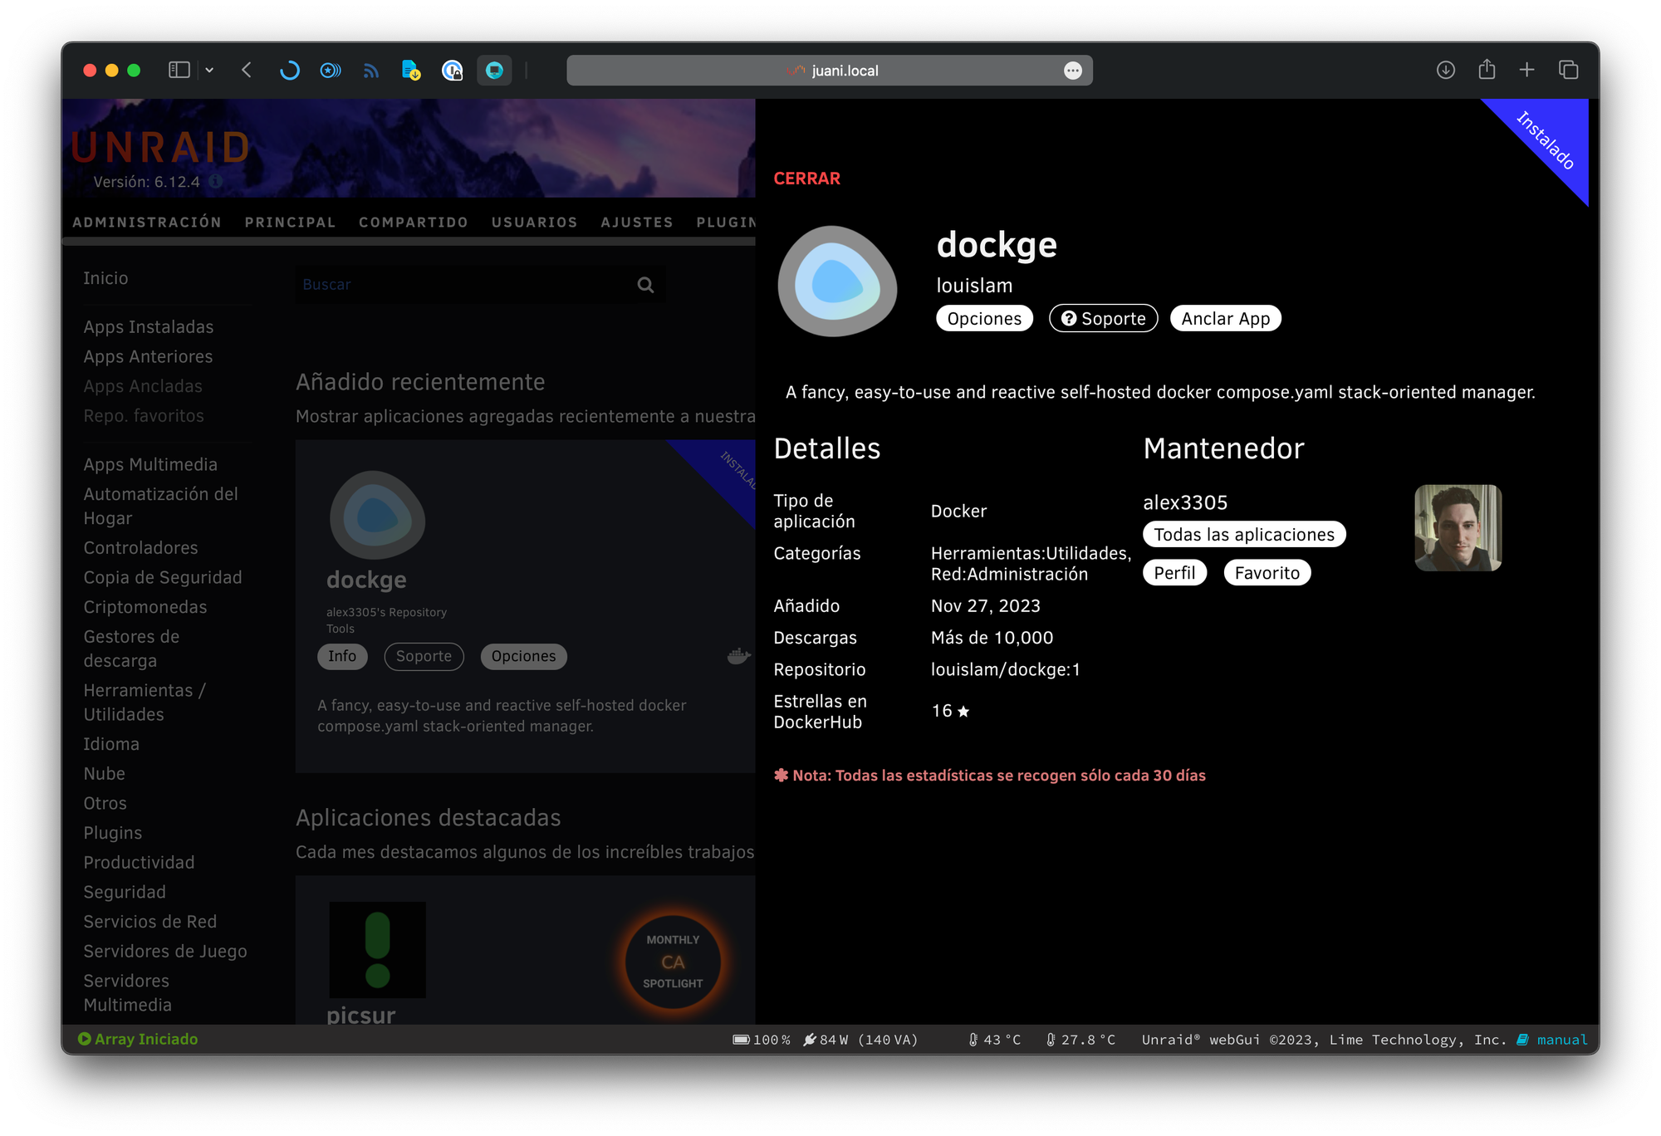Open the Nube category
This screenshot has height=1136, width=1661.
coord(105,773)
